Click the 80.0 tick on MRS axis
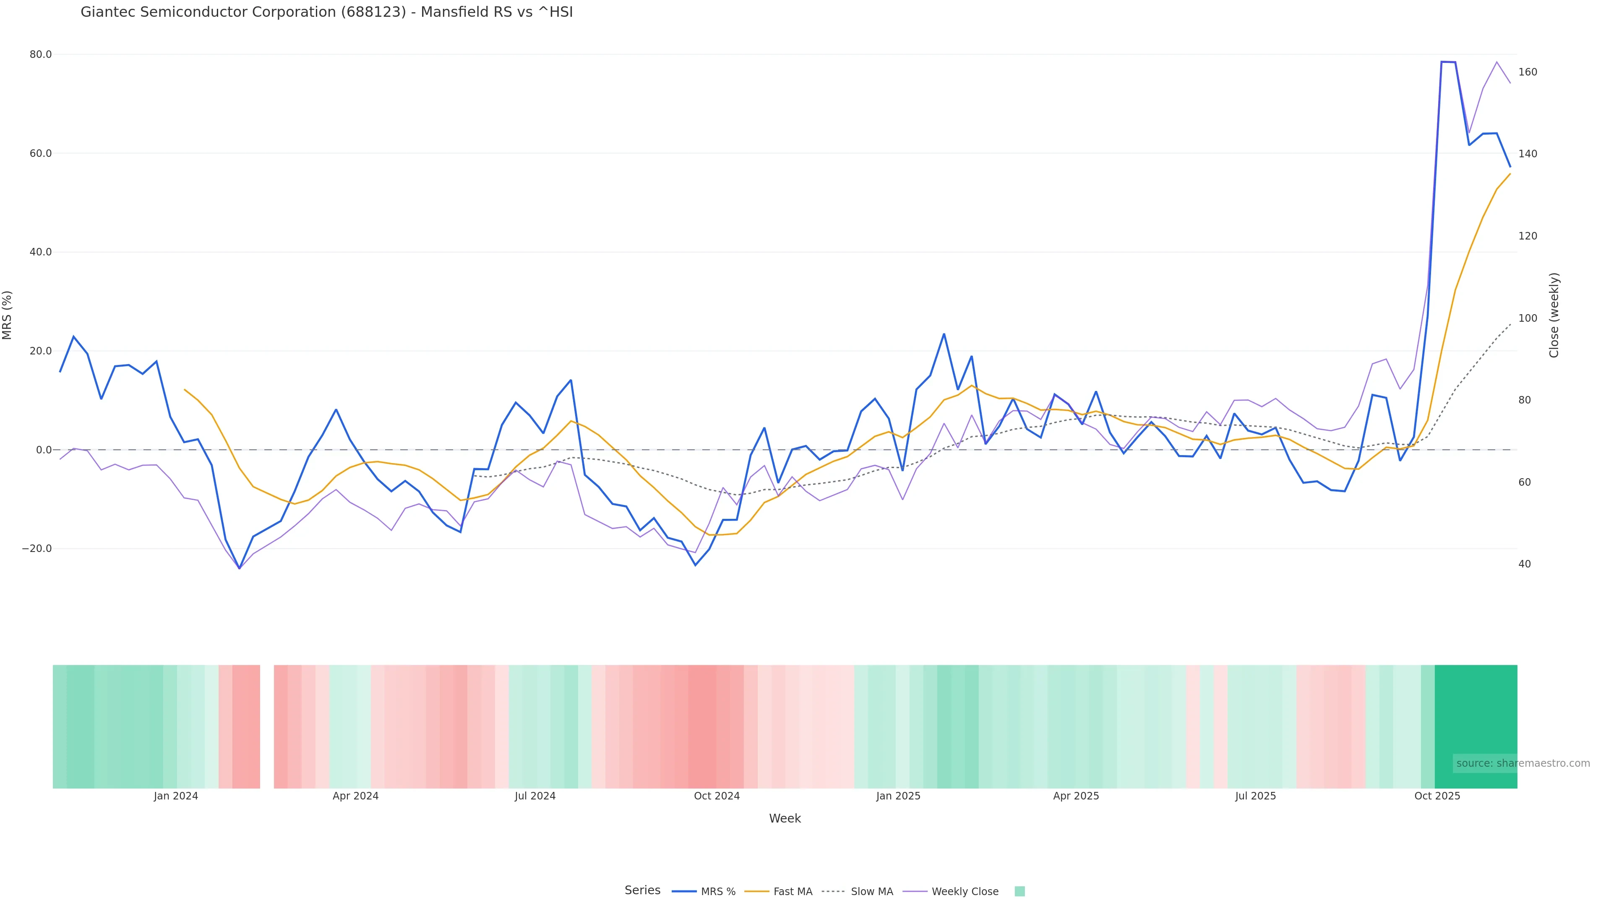The image size is (1611, 906). tap(41, 55)
